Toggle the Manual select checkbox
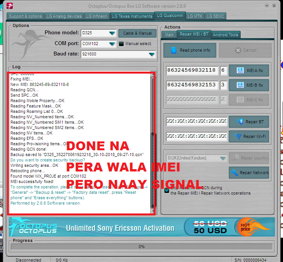 121,44
